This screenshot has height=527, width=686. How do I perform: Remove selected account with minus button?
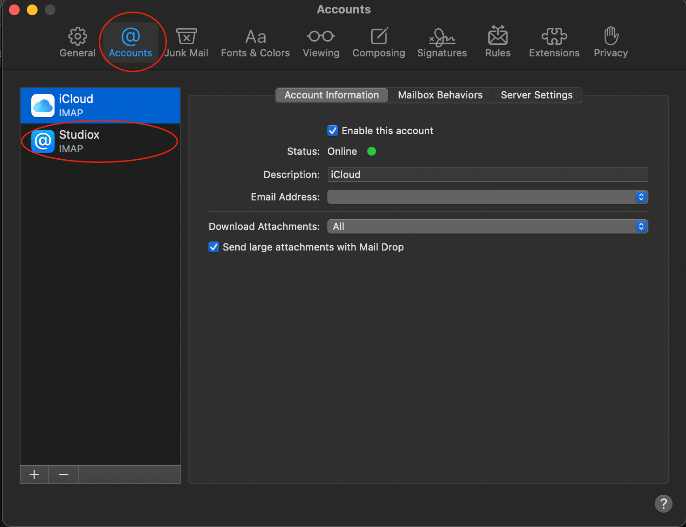64,475
